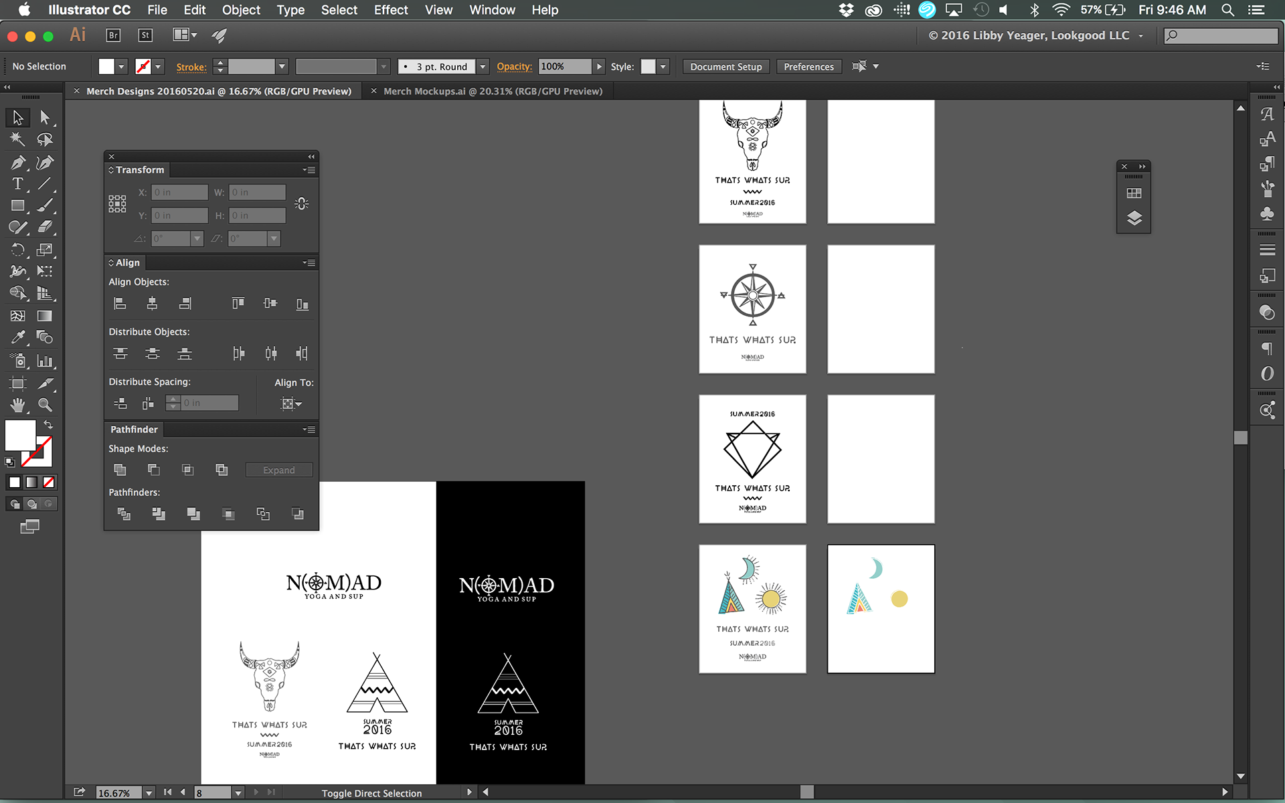Image resolution: width=1285 pixels, height=803 pixels.
Task: Click Horizontal Align Center icon
Action: pos(152,304)
